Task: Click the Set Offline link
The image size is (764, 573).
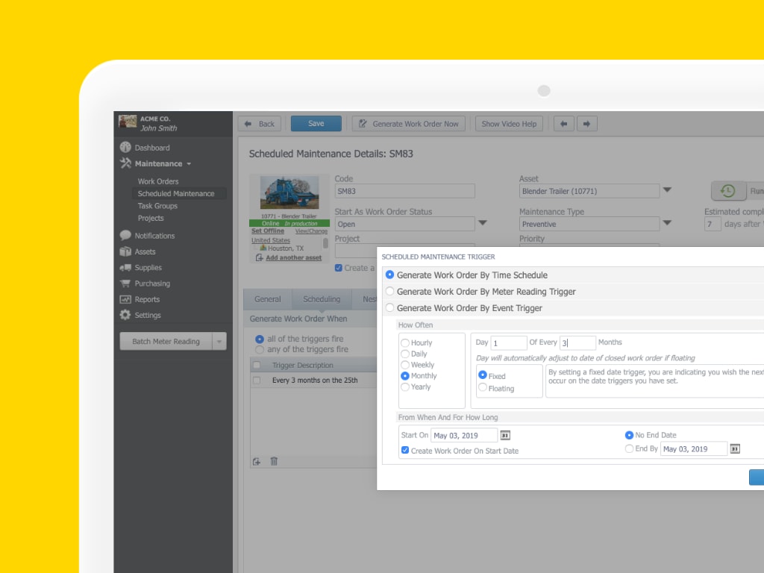Action: coord(268,231)
